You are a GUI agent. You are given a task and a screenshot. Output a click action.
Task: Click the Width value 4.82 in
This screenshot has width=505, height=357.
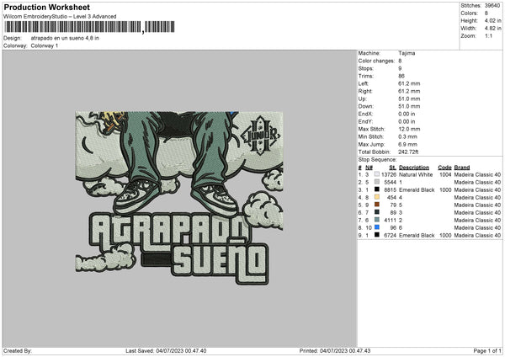coord(492,29)
